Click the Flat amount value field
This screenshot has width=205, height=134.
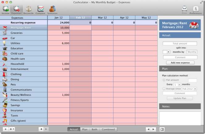pos(192,80)
